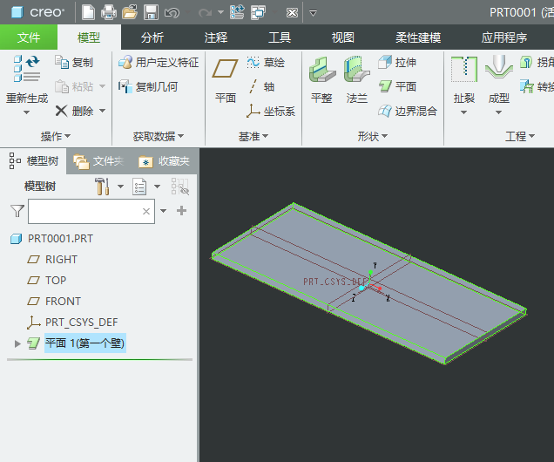Click 复制几何 copy geometry
554x462 pixels.
point(148,86)
